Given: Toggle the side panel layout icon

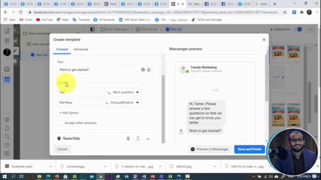Looking at the screenshot, I should click(92, 29).
